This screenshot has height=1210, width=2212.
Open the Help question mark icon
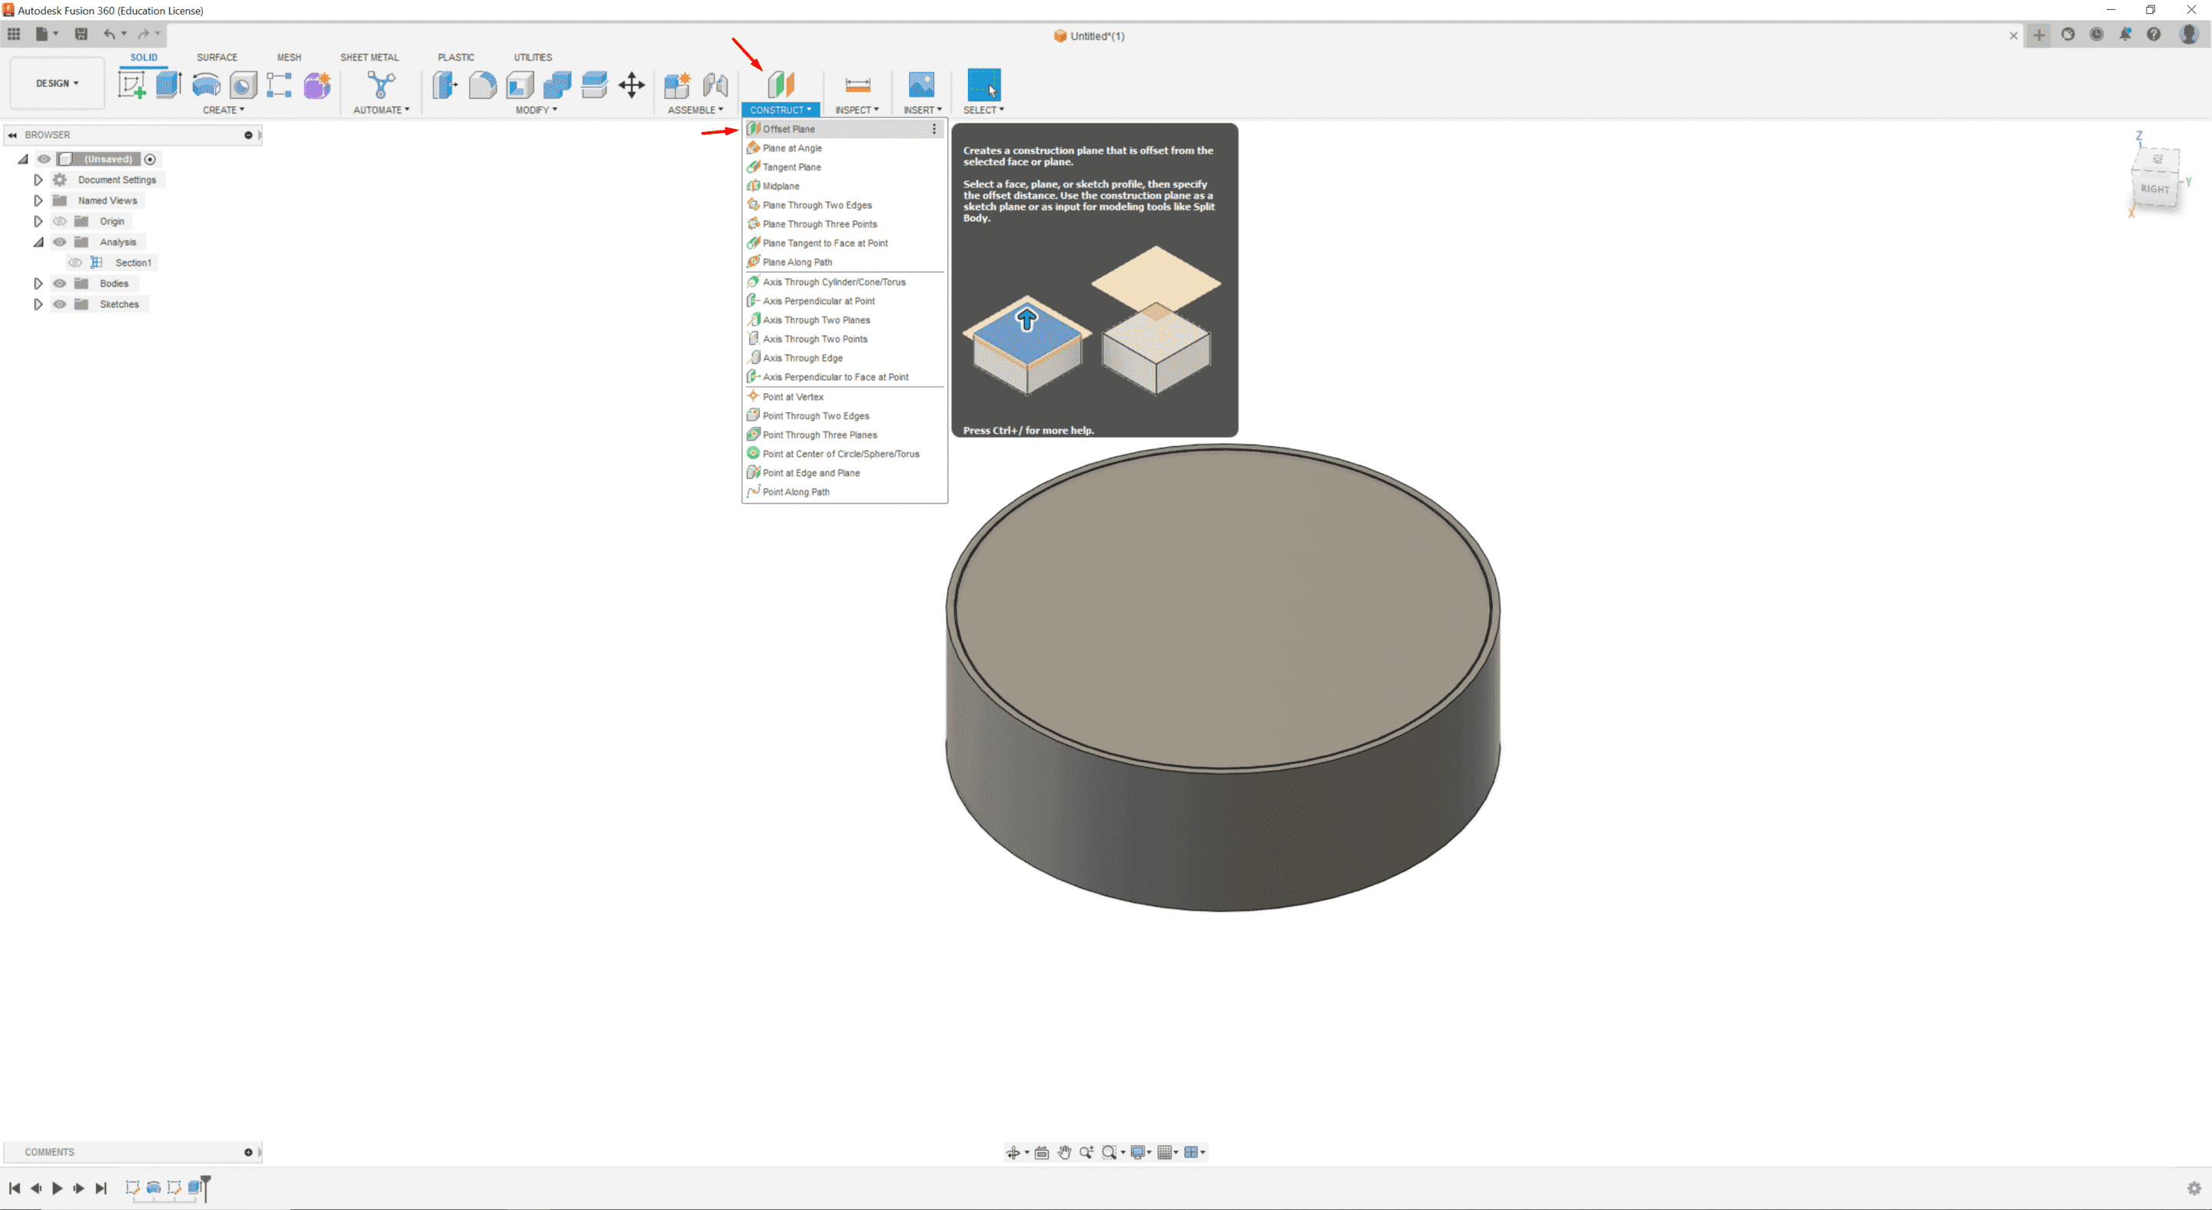tap(2154, 35)
